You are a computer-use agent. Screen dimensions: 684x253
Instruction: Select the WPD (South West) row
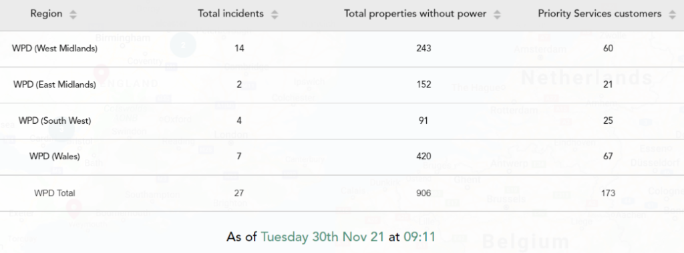pyautogui.click(x=342, y=121)
